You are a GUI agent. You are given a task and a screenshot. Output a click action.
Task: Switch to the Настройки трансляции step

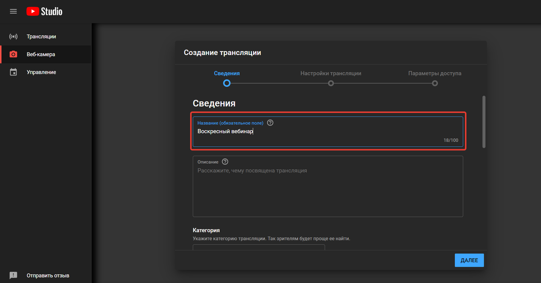[x=331, y=73]
